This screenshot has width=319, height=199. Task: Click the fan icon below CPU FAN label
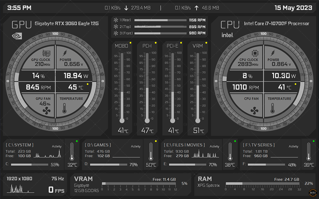(254, 111)
